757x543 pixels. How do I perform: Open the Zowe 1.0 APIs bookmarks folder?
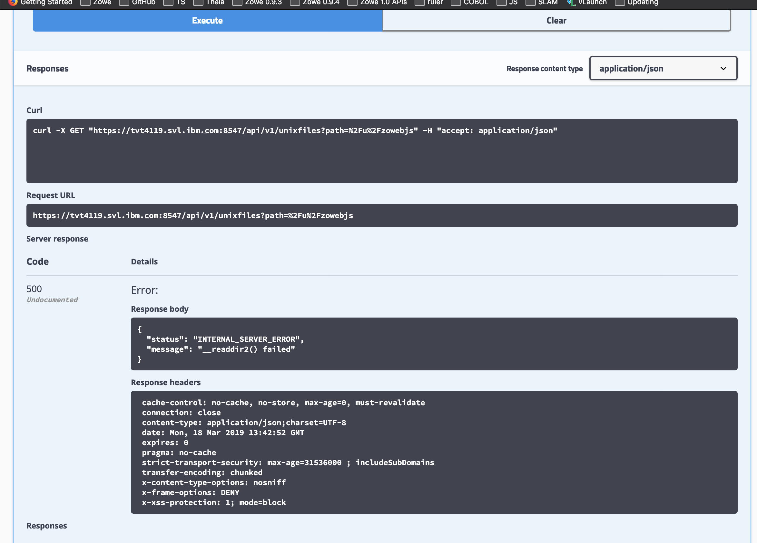[x=377, y=3]
